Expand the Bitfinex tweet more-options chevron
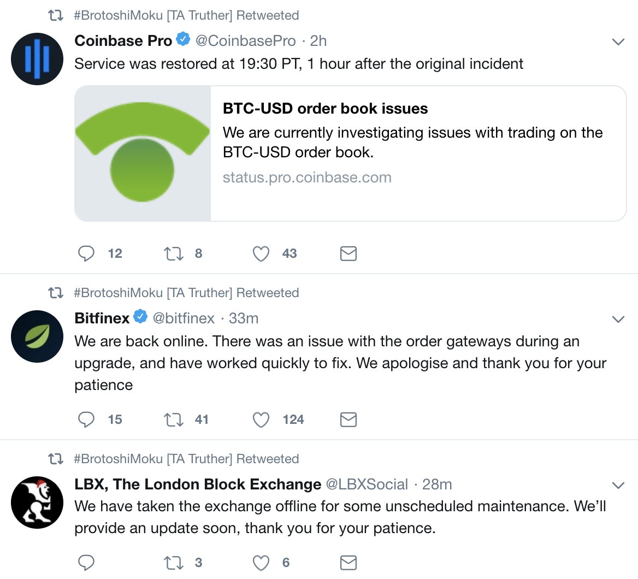Viewport: 638px width, 579px height. pyautogui.click(x=618, y=319)
